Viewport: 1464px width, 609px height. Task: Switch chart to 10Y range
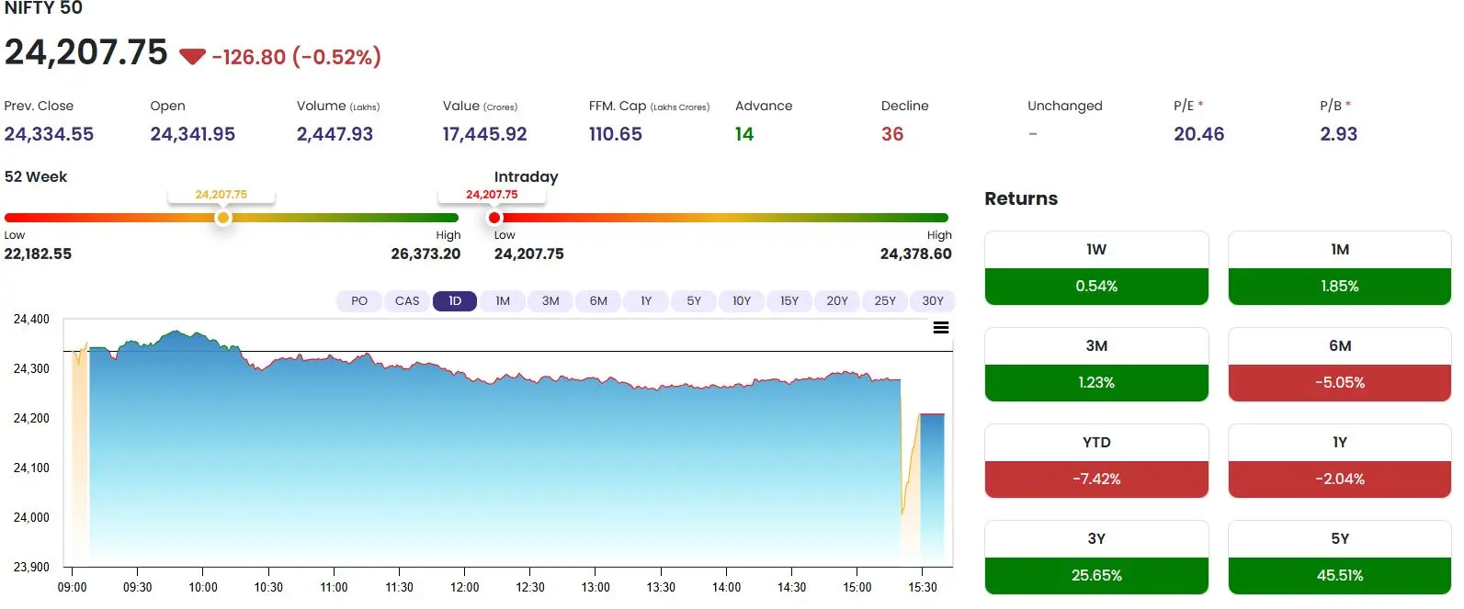click(x=742, y=301)
